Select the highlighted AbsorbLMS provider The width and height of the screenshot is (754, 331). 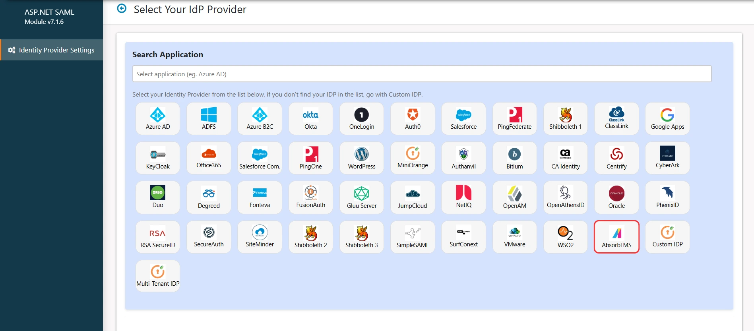(x=616, y=237)
